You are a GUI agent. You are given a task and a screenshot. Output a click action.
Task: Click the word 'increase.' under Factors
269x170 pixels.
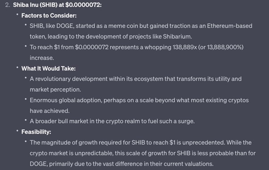42,58
